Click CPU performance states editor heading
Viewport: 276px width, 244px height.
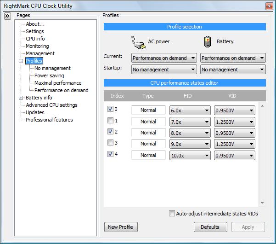click(x=185, y=83)
